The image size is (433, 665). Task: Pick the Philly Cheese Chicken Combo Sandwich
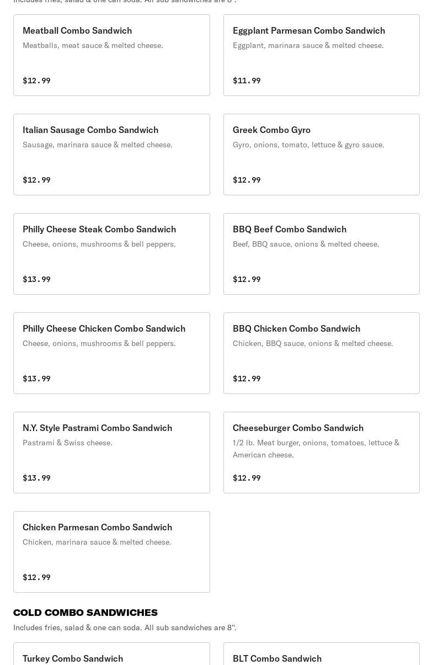pyautogui.click(x=111, y=353)
